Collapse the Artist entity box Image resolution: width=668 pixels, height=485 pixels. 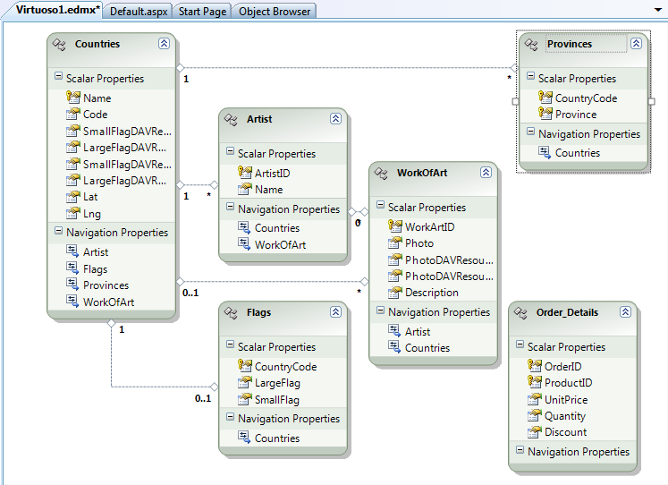(x=335, y=118)
